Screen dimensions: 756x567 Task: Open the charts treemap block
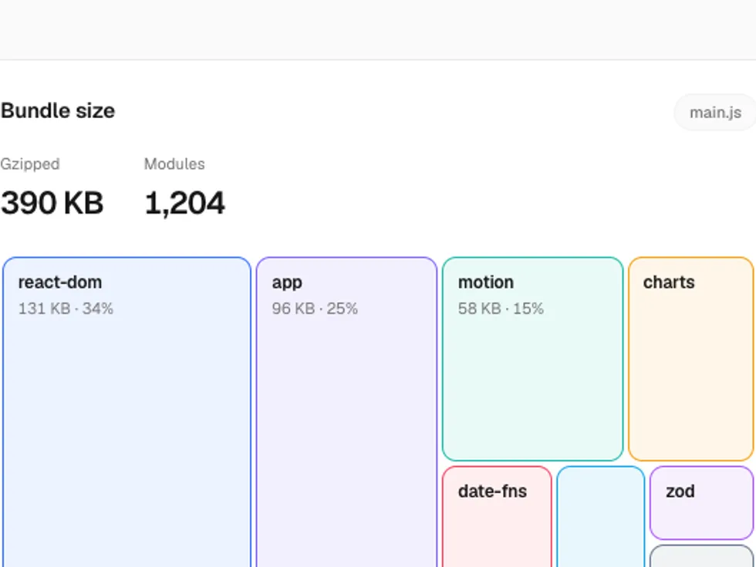(691, 359)
